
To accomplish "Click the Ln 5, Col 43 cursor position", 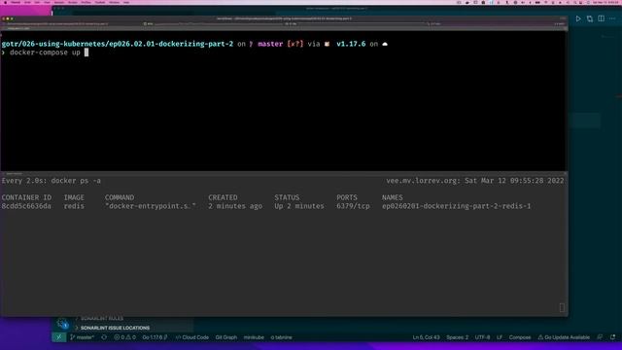I will pos(426,337).
